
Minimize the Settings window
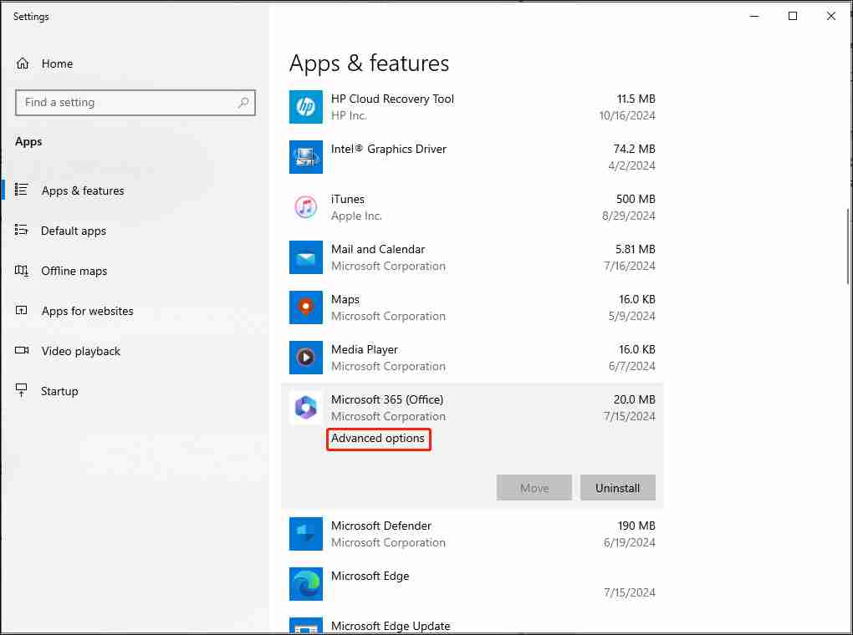(x=754, y=17)
